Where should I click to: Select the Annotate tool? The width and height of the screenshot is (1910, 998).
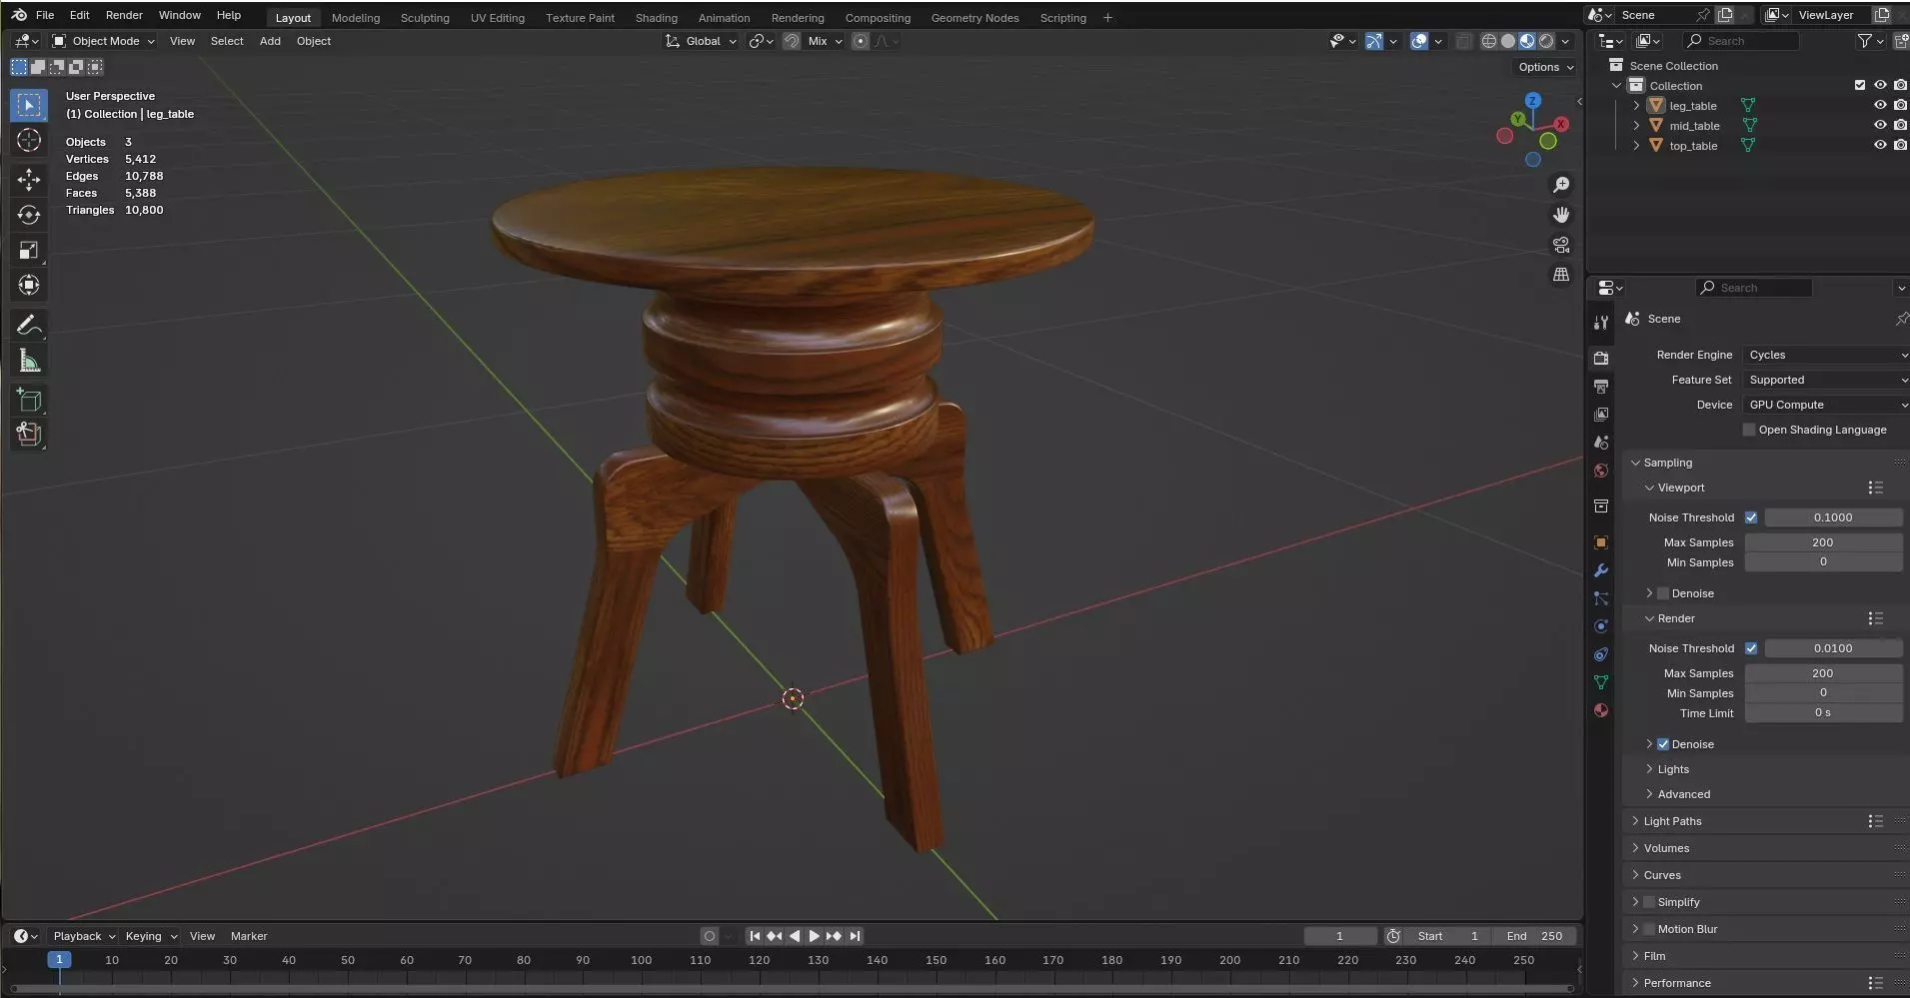(29, 326)
